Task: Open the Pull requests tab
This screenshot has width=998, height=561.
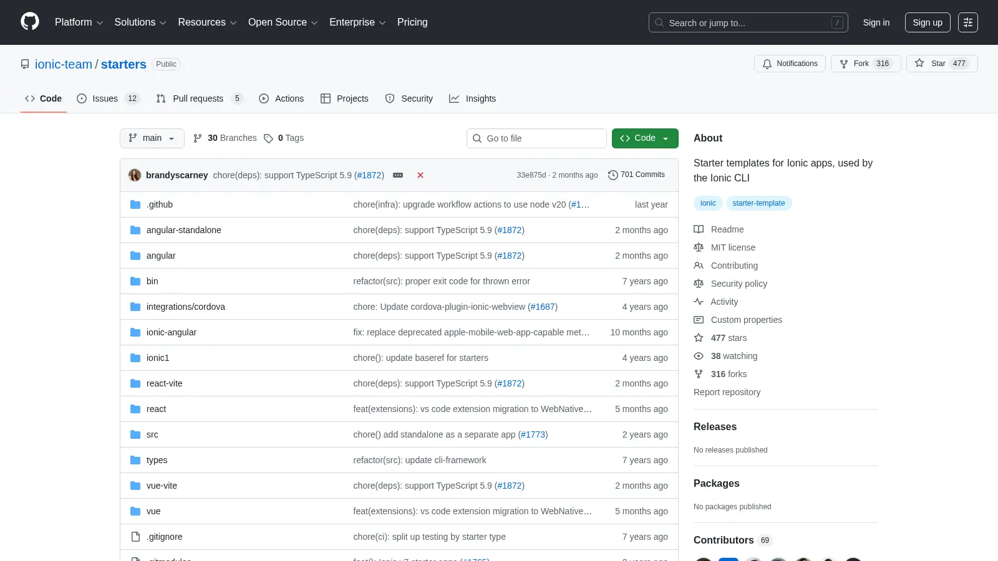Action: [199, 98]
